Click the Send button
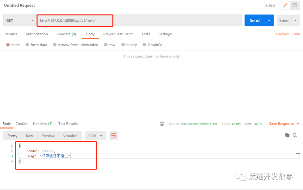 (x=254, y=20)
